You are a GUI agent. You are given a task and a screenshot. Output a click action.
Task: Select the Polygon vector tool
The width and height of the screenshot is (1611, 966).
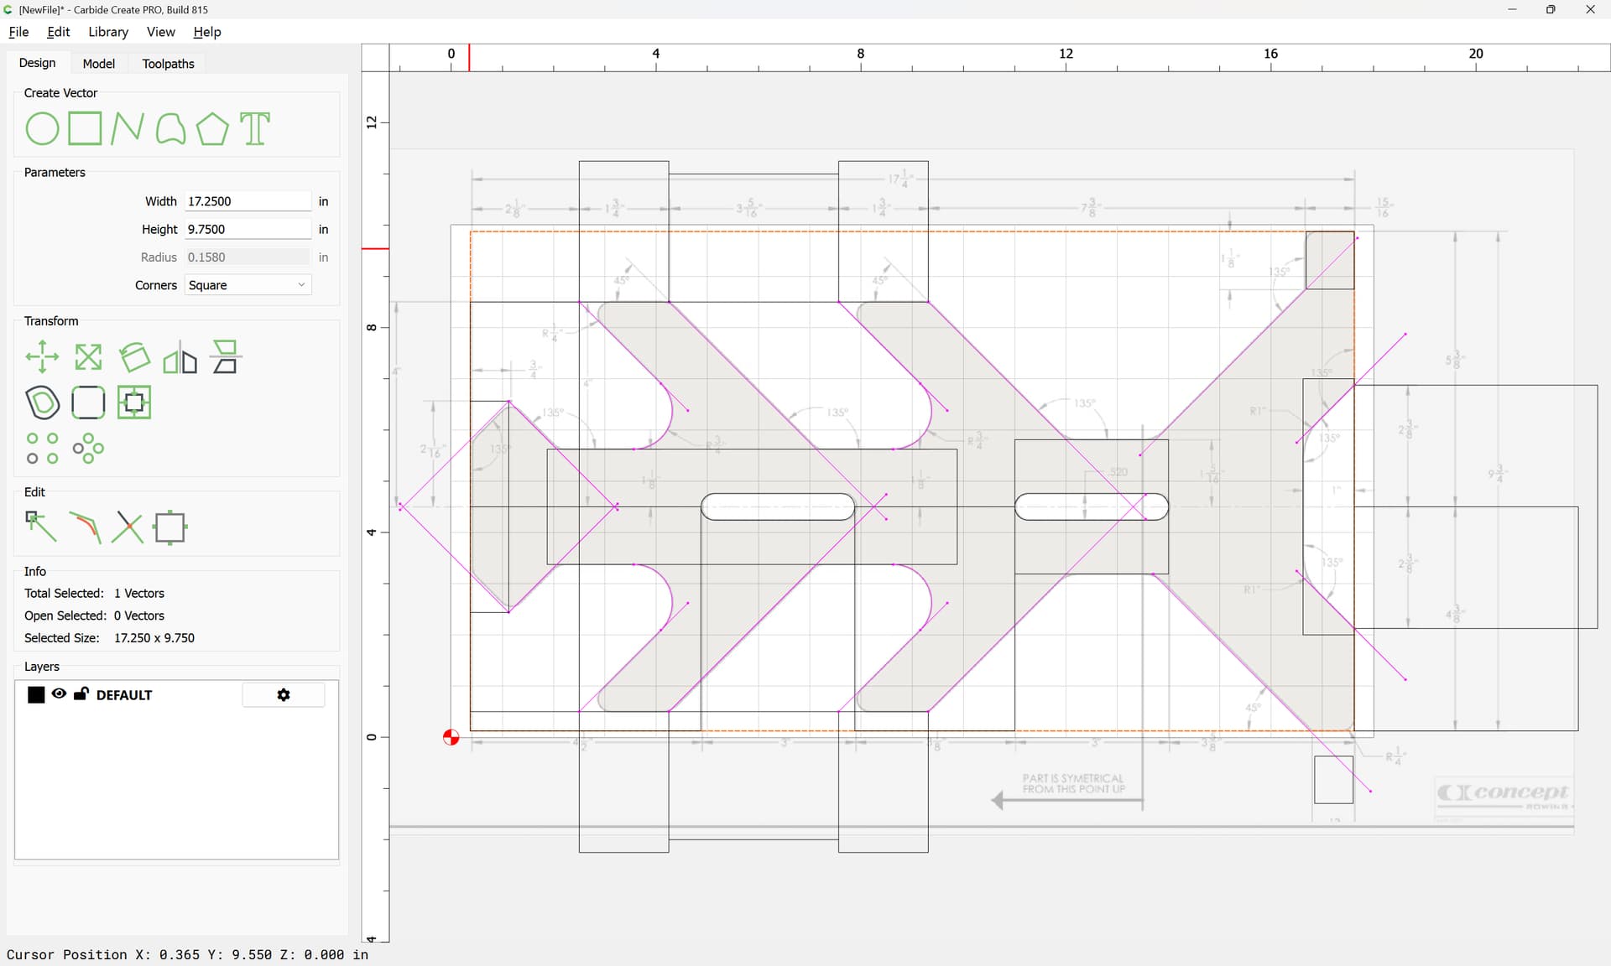click(212, 129)
